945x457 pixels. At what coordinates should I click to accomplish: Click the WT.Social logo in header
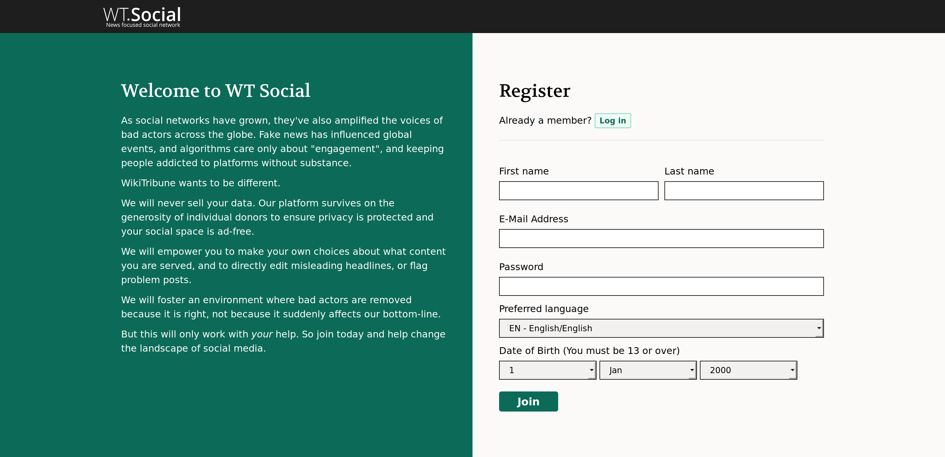pyautogui.click(x=142, y=17)
